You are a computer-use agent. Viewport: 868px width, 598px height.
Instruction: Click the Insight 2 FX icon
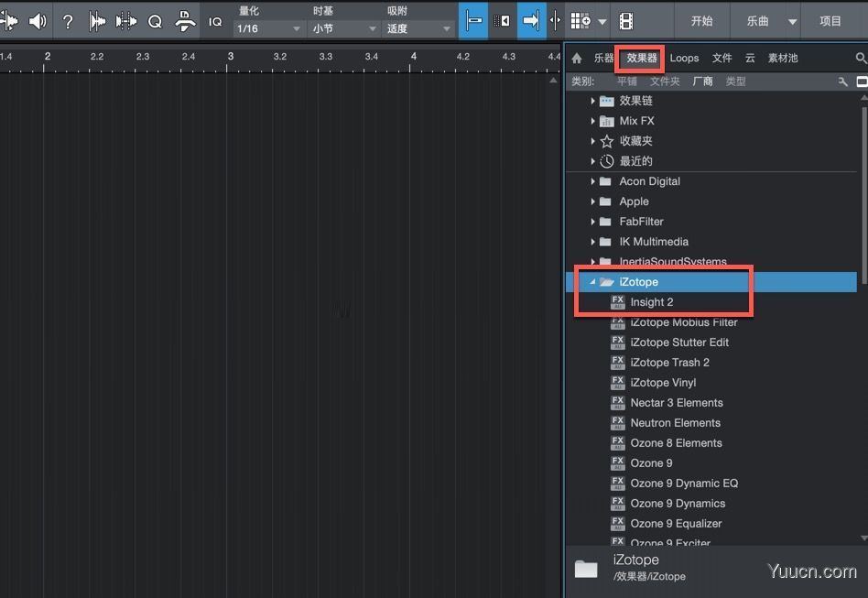pos(618,302)
